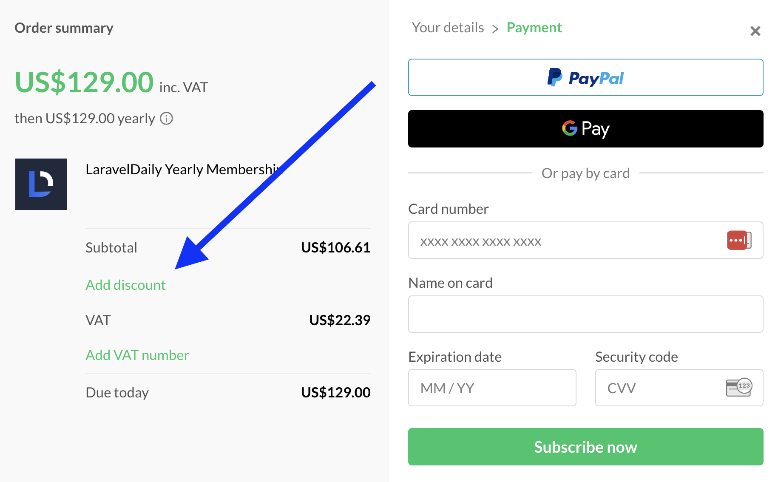
Task: Click the Security code CVV field
Action: (679, 388)
